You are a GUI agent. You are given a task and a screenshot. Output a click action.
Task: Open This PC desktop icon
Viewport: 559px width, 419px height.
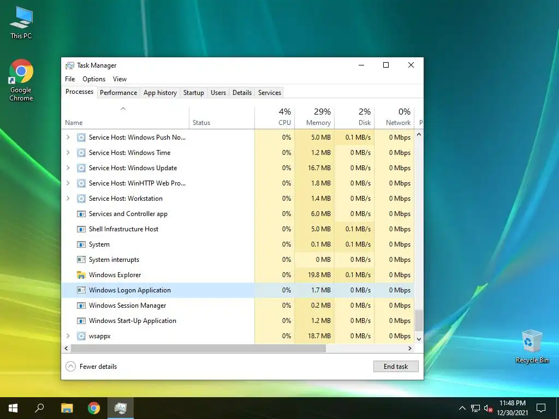(21, 23)
